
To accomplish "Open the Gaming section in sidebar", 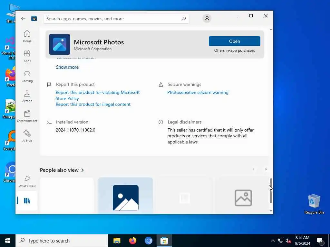I will click(27, 76).
